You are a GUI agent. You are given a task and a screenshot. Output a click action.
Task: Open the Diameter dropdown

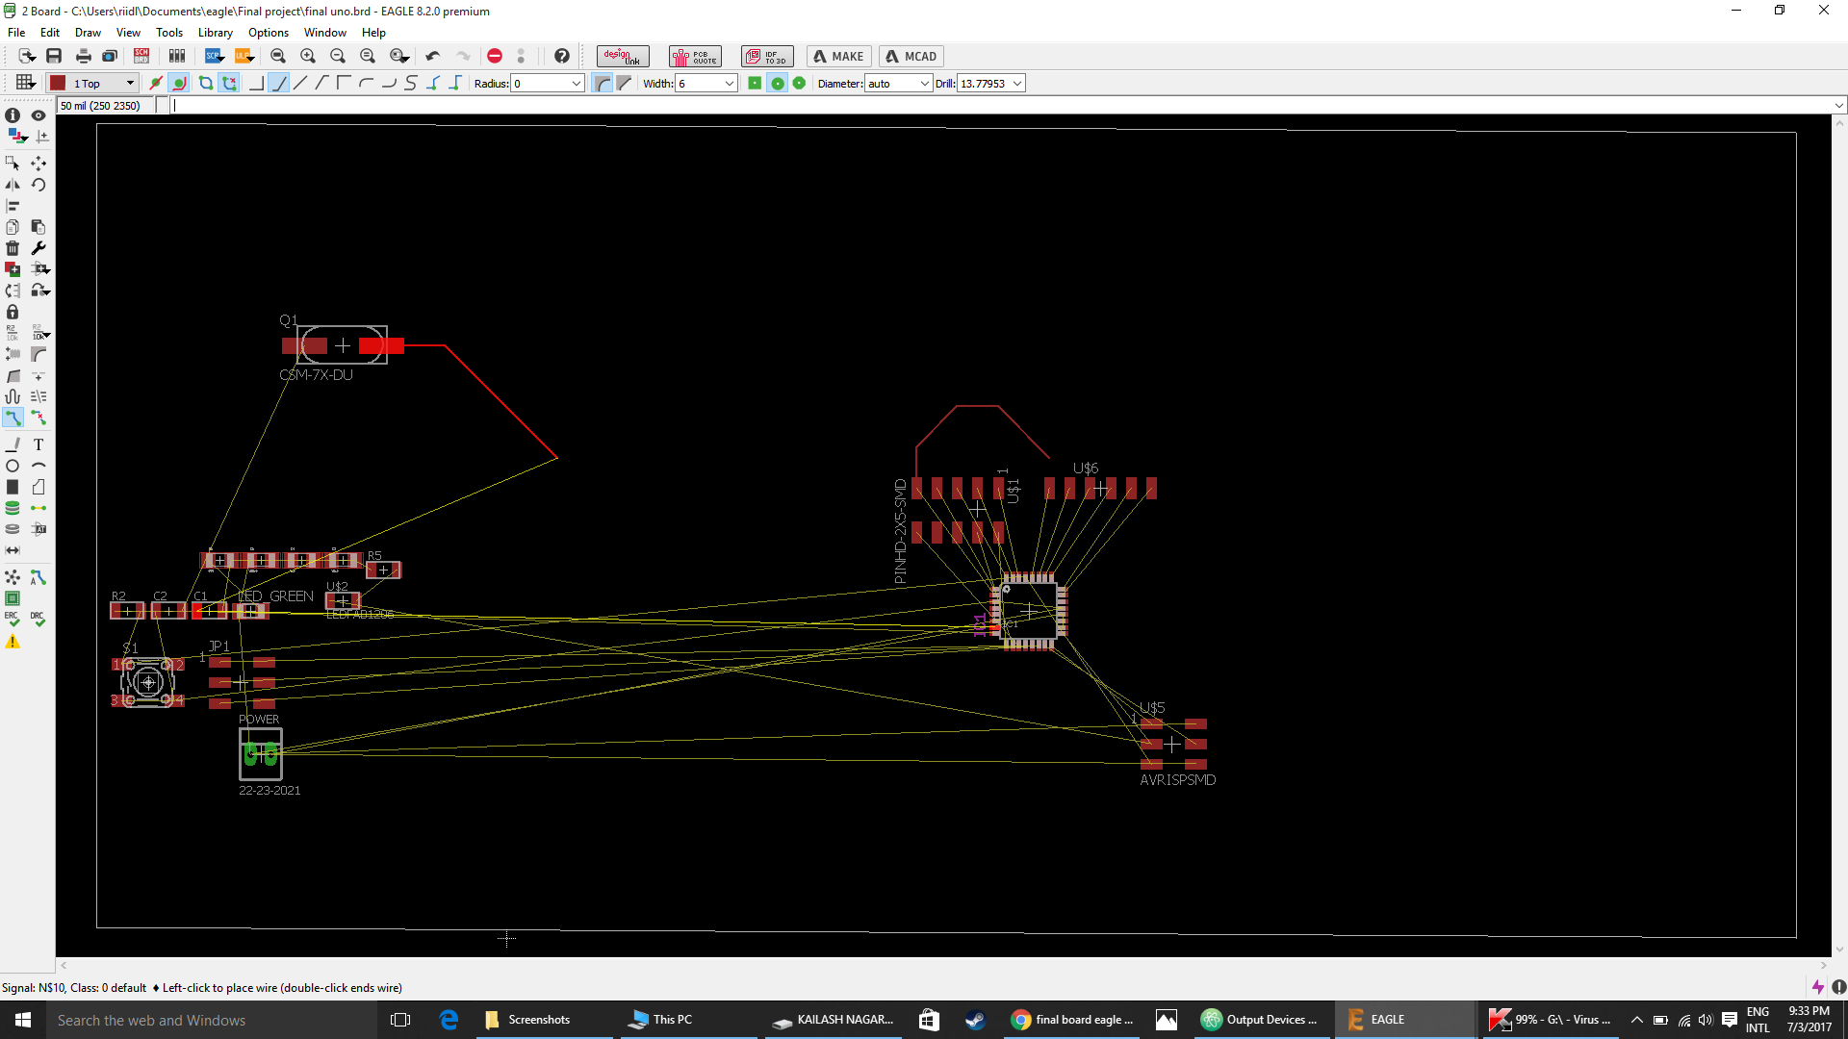point(925,84)
